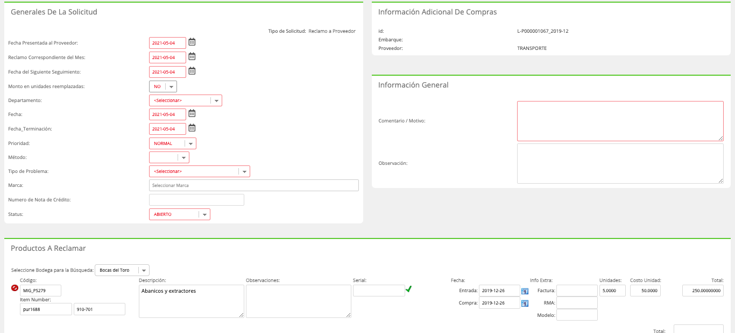
Task: Click the Unidades field showing 5.0000
Action: [x=612, y=291]
